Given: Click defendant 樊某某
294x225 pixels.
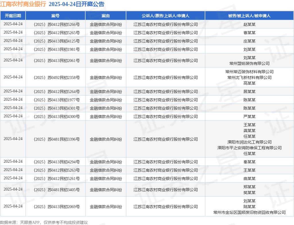Looking at the screenshot, I should (249, 193).
